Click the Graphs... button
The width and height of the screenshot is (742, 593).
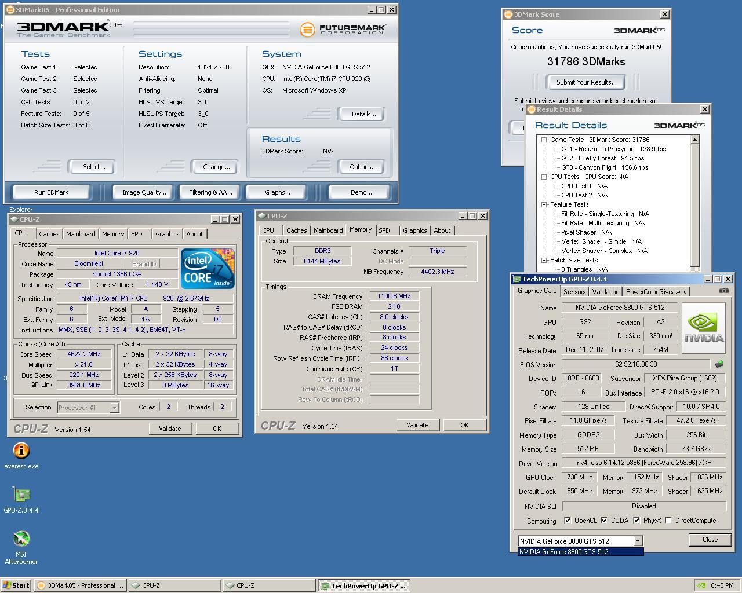[278, 192]
